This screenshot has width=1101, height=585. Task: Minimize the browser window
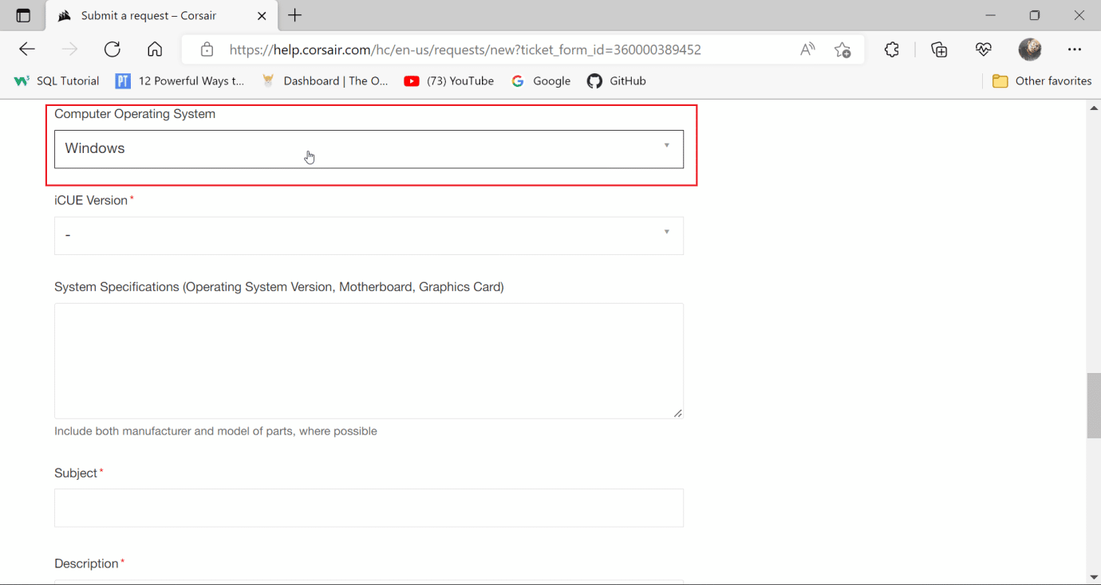[x=991, y=15]
